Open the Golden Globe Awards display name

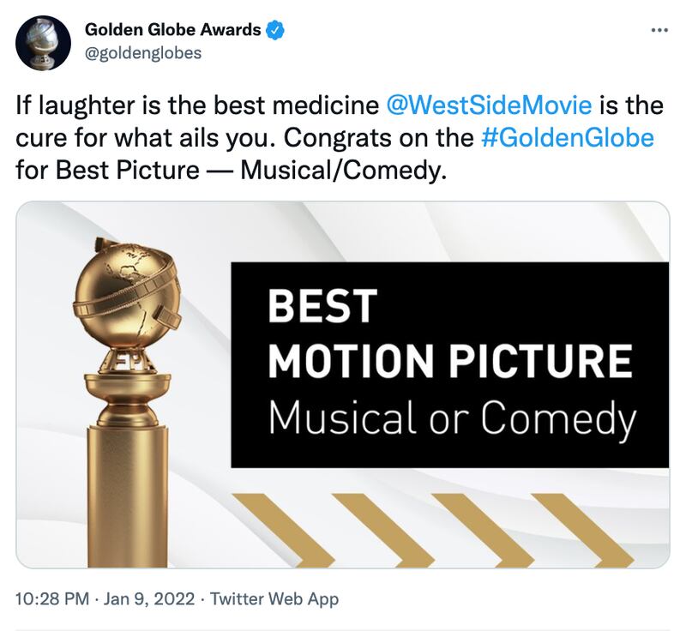[x=172, y=31]
